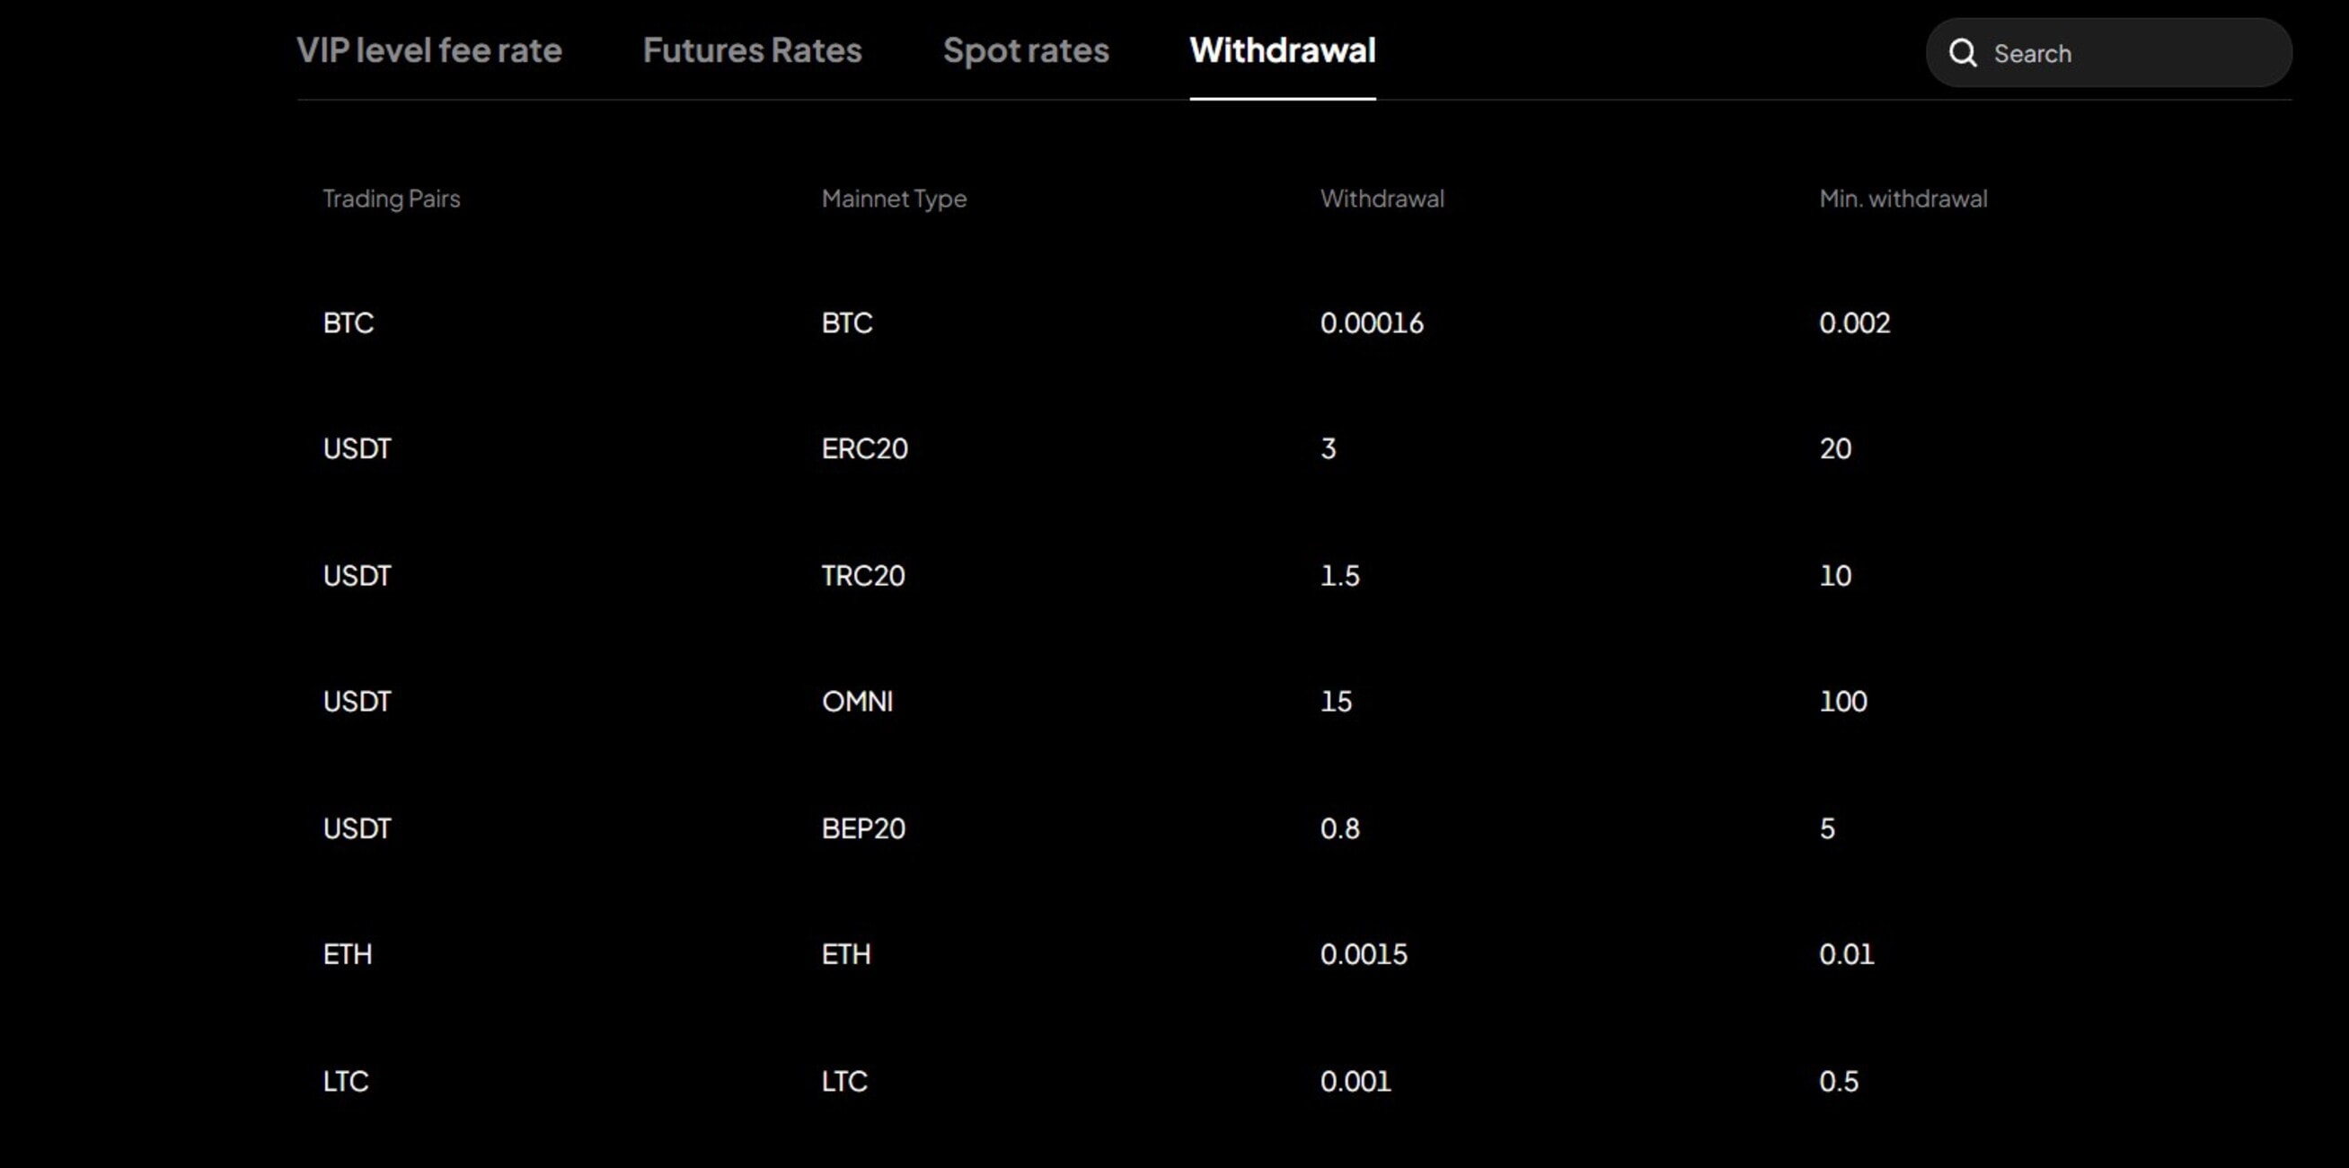This screenshot has width=2349, height=1168.
Task: Click the Mainnet Type column header
Action: [x=894, y=199]
